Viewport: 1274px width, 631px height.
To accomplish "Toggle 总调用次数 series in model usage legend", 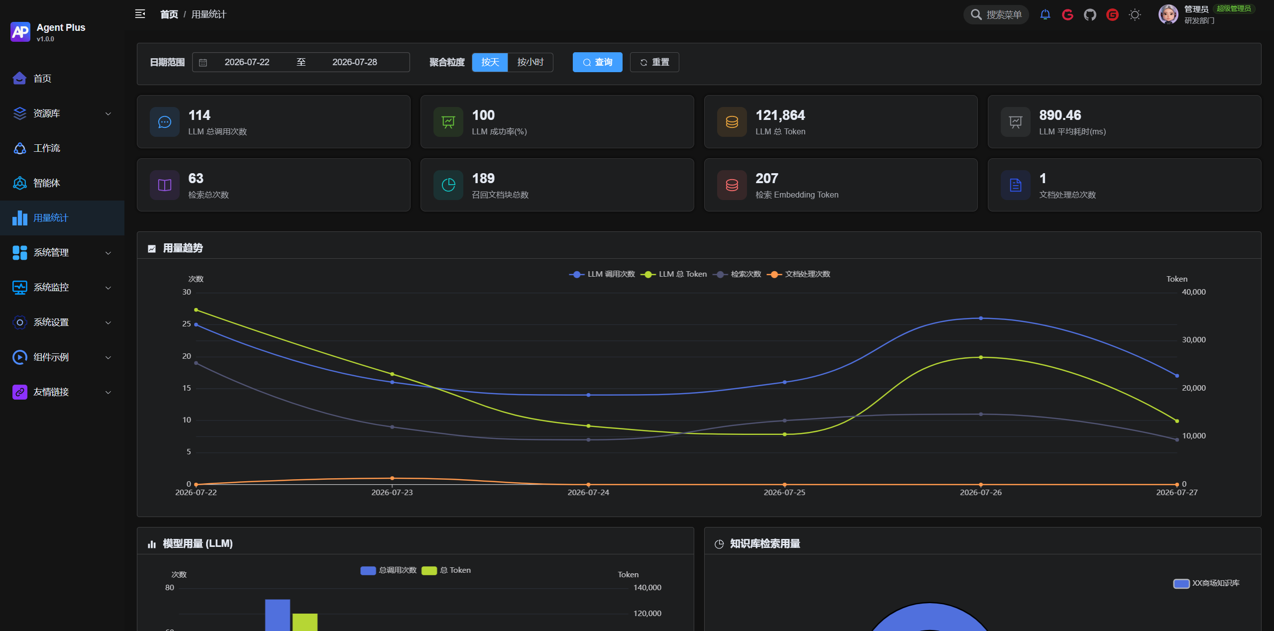I will [x=389, y=570].
